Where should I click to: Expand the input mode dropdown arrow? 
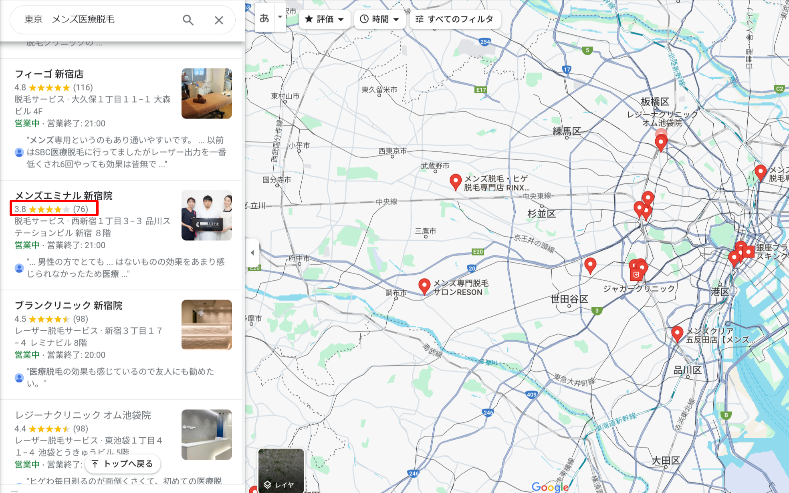280,17
